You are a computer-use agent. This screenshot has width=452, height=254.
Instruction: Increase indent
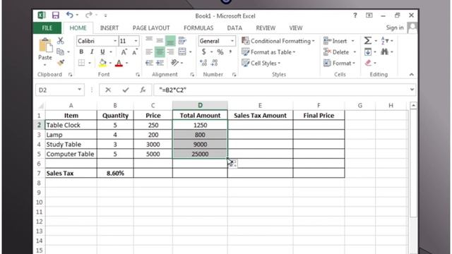[160, 63]
